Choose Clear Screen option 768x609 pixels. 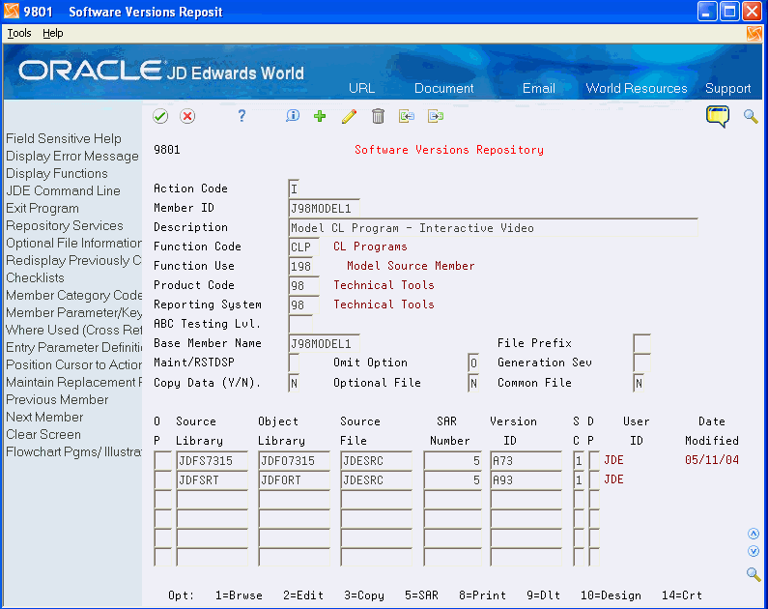point(43,435)
